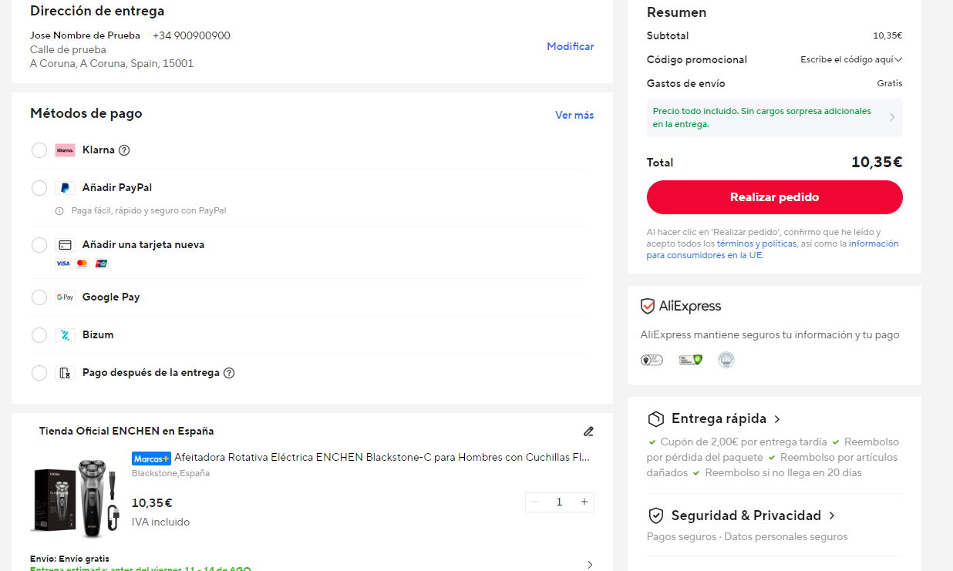The width and height of the screenshot is (953, 571).
Task: Click the Visa card logo
Action: coord(62,264)
